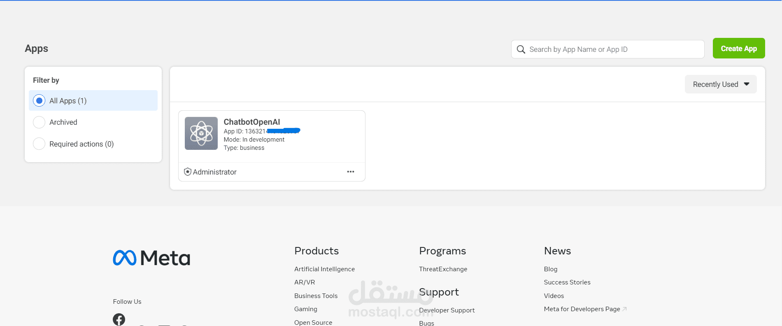The image size is (782, 326).
Task: Click the search magnifier icon
Action: click(x=521, y=49)
